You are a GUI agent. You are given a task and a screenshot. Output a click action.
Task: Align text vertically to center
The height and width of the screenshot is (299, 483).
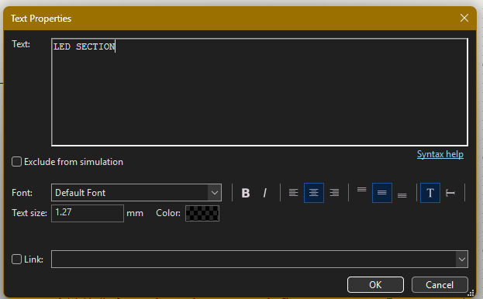(x=382, y=193)
